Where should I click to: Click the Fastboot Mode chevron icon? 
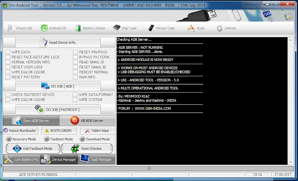click(47, 139)
